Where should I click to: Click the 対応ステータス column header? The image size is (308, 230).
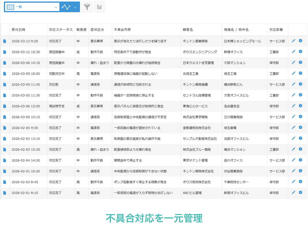(x=61, y=30)
